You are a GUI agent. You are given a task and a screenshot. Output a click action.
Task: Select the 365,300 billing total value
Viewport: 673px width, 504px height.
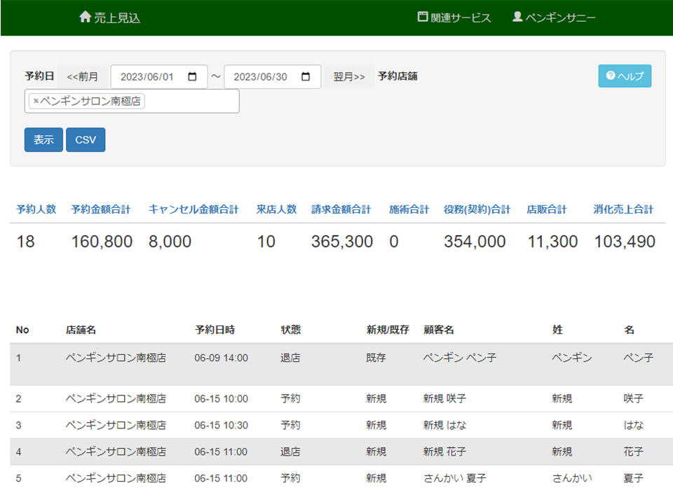pos(342,241)
